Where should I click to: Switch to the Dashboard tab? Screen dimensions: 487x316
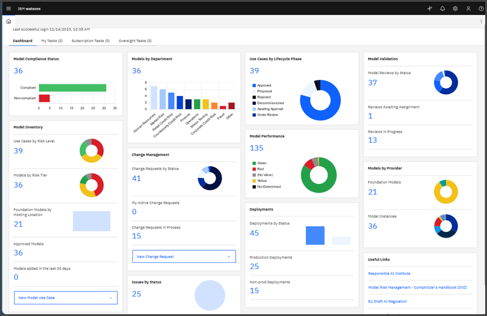coord(23,41)
